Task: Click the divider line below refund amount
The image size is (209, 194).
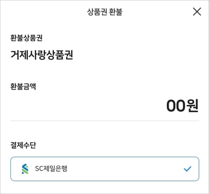Action: click(x=104, y=120)
